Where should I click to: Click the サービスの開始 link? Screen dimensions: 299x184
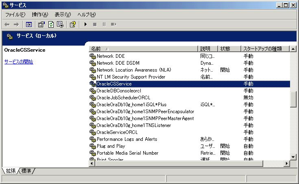point(19,62)
